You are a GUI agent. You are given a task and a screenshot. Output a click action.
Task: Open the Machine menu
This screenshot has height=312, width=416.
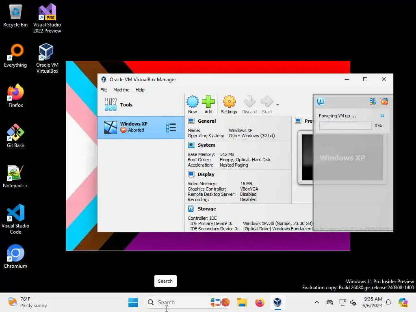click(121, 90)
